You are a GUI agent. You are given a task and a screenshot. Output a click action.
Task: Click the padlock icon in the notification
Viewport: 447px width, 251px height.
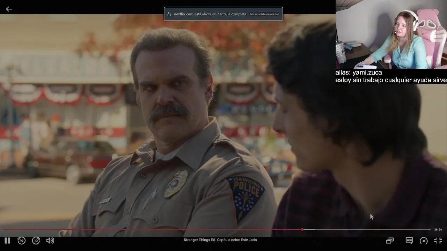[169, 14]
